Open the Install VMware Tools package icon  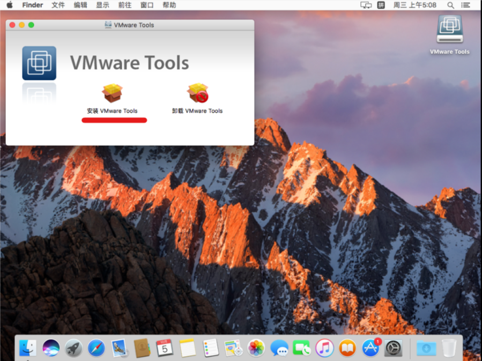[x=112, y=93]
